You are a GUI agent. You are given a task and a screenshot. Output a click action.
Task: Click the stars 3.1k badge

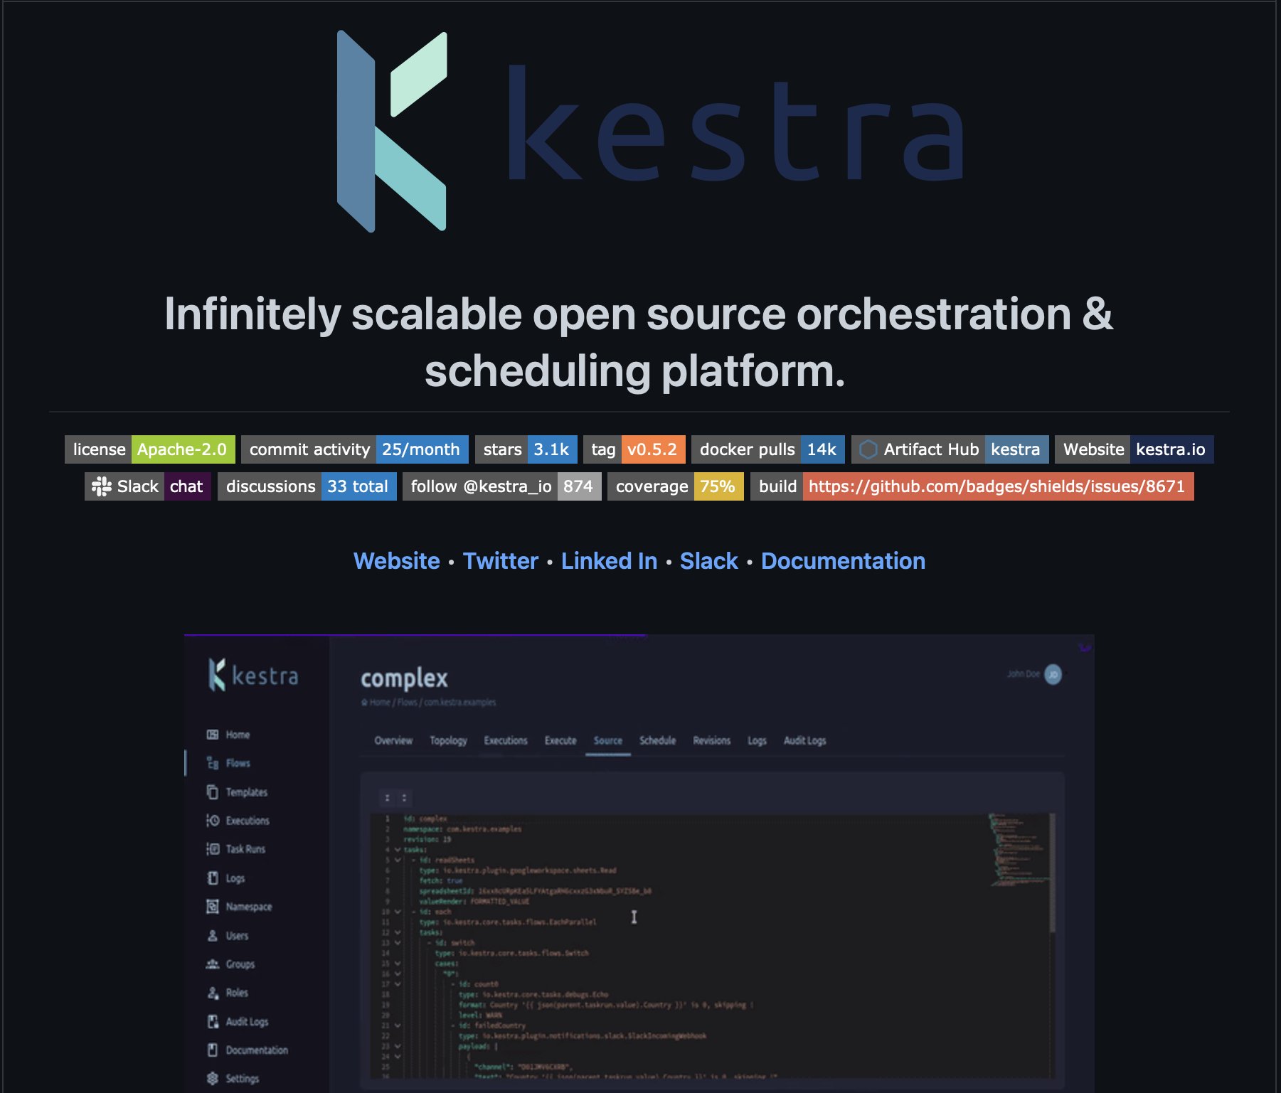tap(526, 449)
